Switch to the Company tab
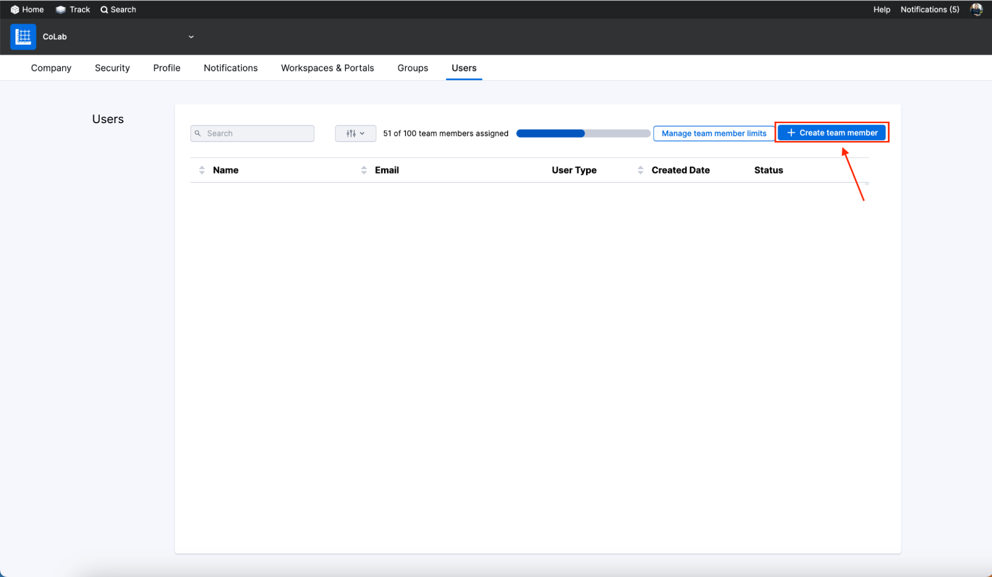 pyautogui.click(x=51, y=68)
